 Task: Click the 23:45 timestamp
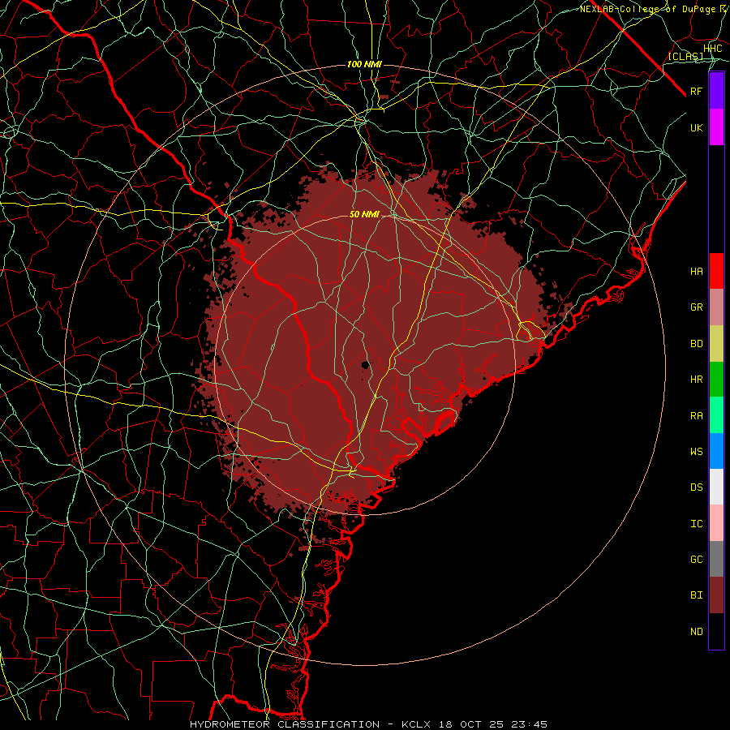528,724
